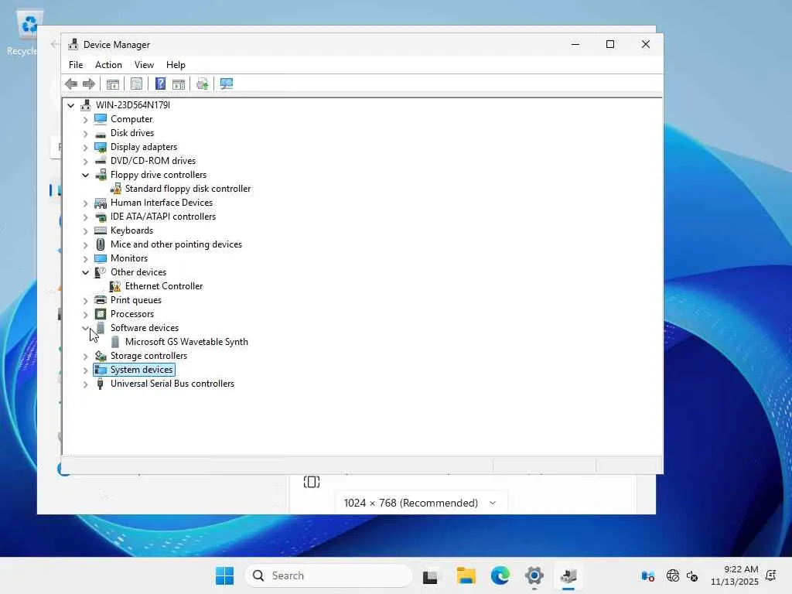Click the Processors chip icon
Image resolution: width=792 pixels, height=594 pixels.
click(101, 314)
